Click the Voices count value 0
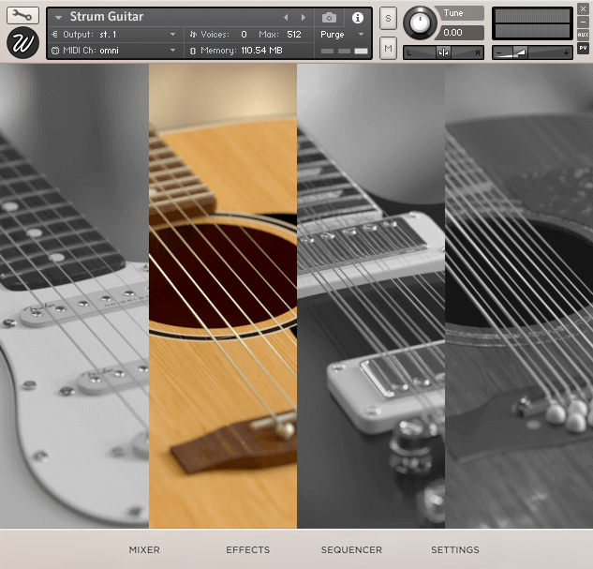Image resolution: width=593 pixels, height=569 pixels. point(244,35)
